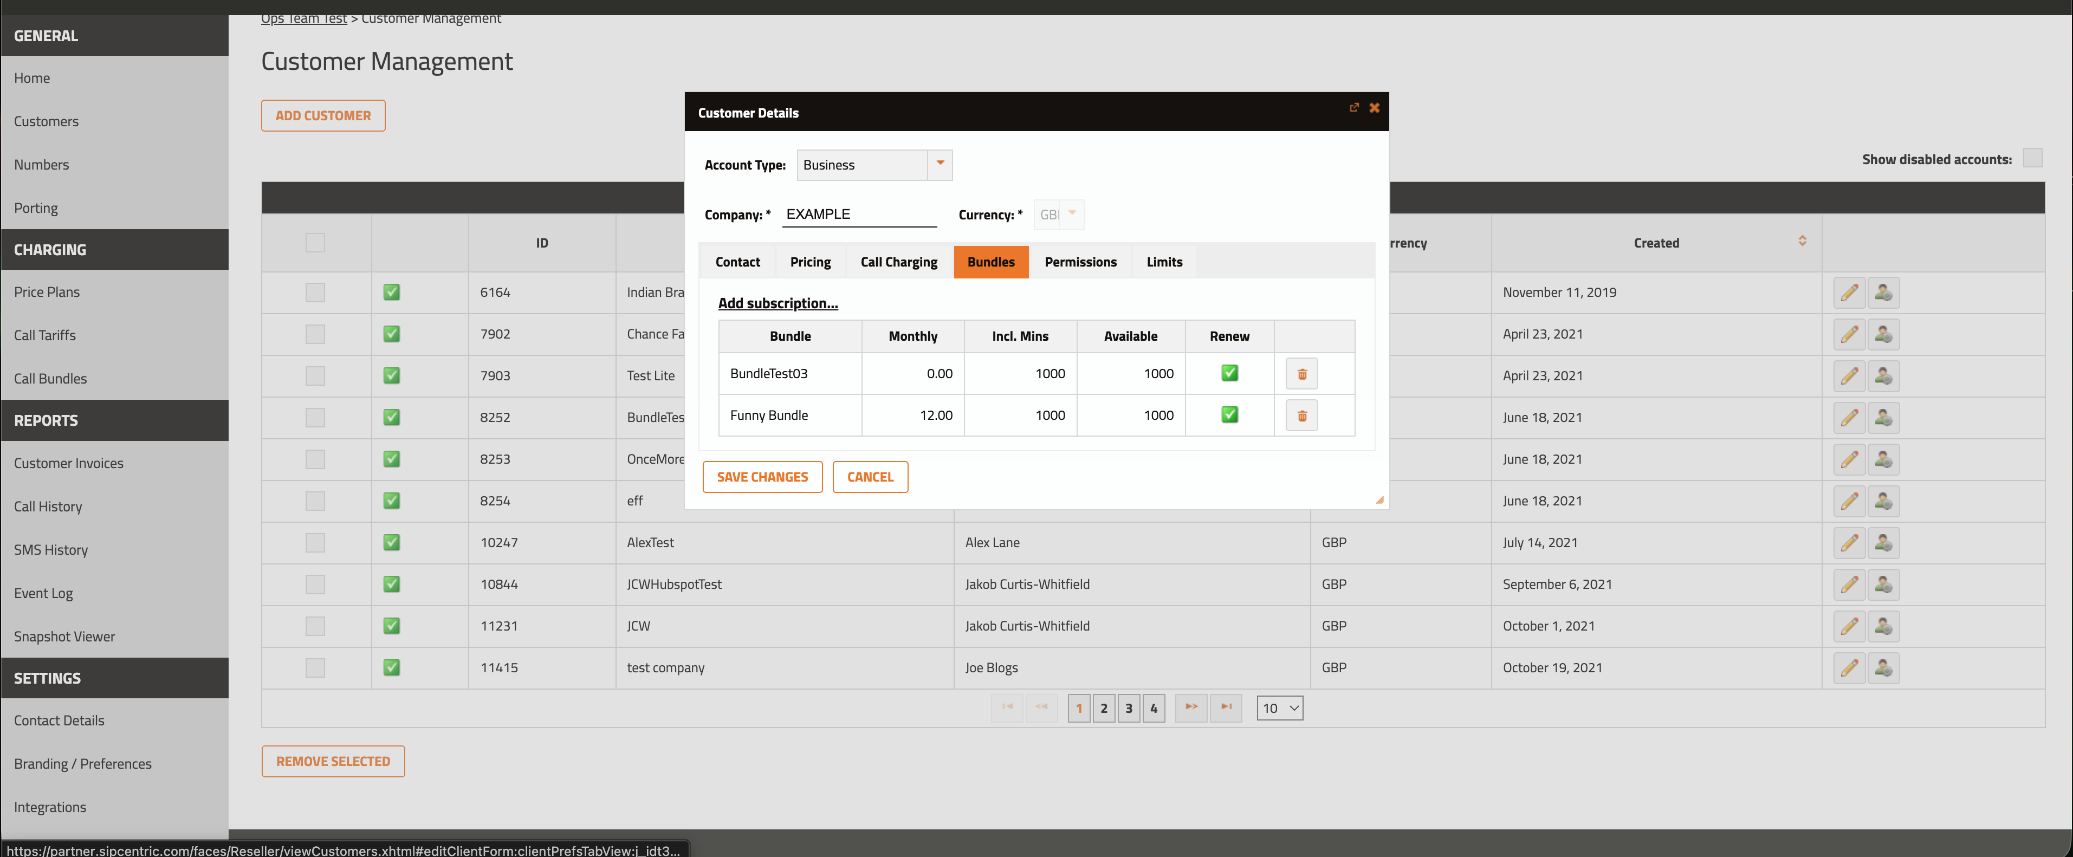
Task: Click the Save Changes button
Action: [x=762, y=477]
